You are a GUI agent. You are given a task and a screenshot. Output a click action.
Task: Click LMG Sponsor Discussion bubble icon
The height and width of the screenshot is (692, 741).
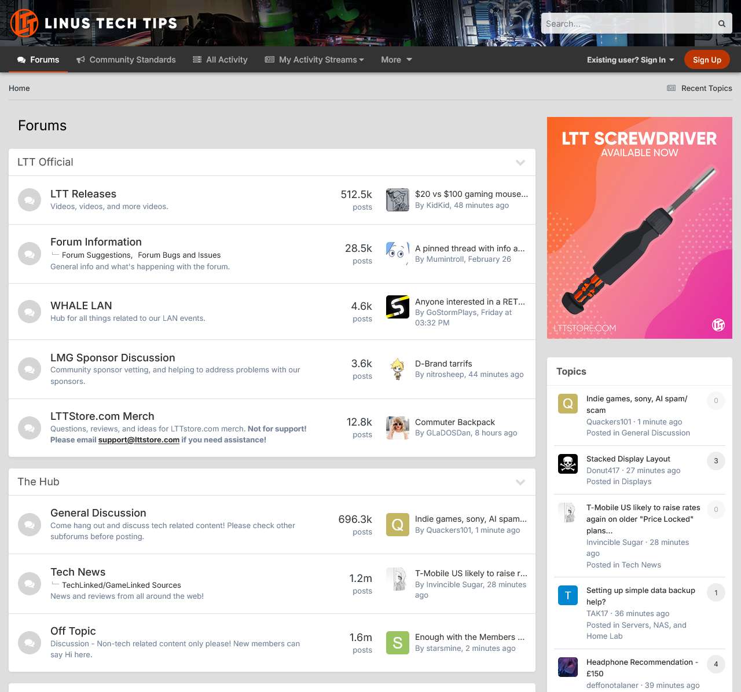(30, 369)
